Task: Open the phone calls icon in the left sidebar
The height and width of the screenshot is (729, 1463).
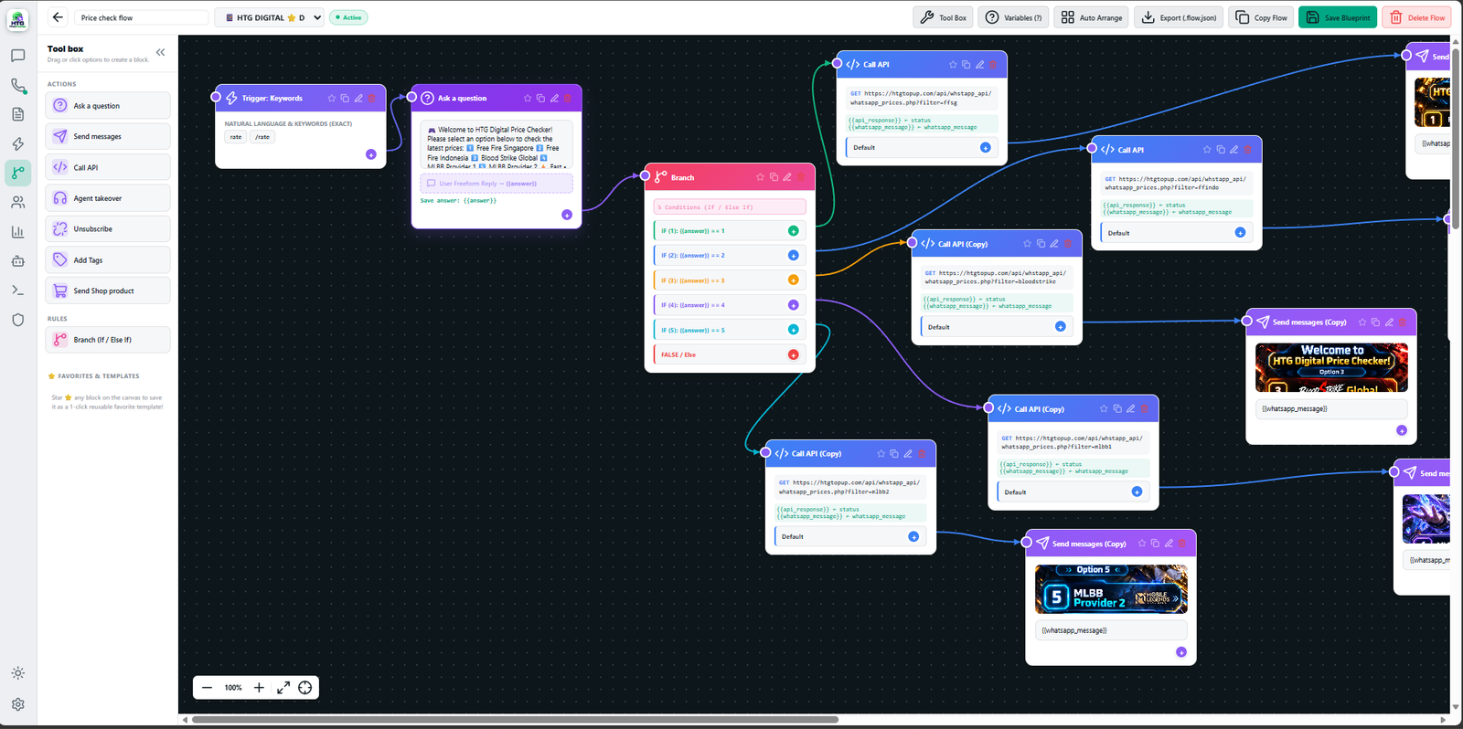Action: click(17, 85)
